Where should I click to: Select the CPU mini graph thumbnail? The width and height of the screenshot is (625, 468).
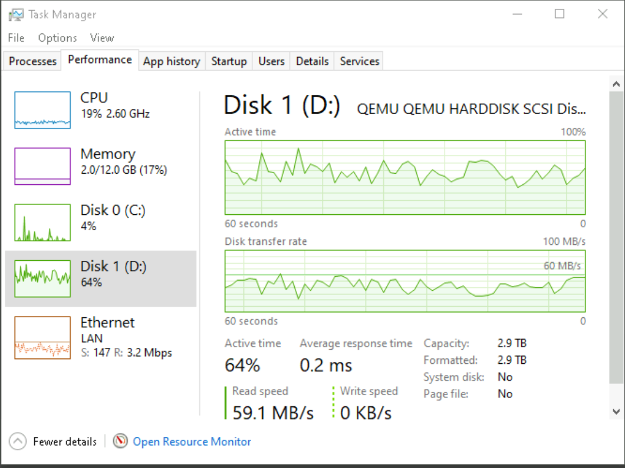point(42,110)
